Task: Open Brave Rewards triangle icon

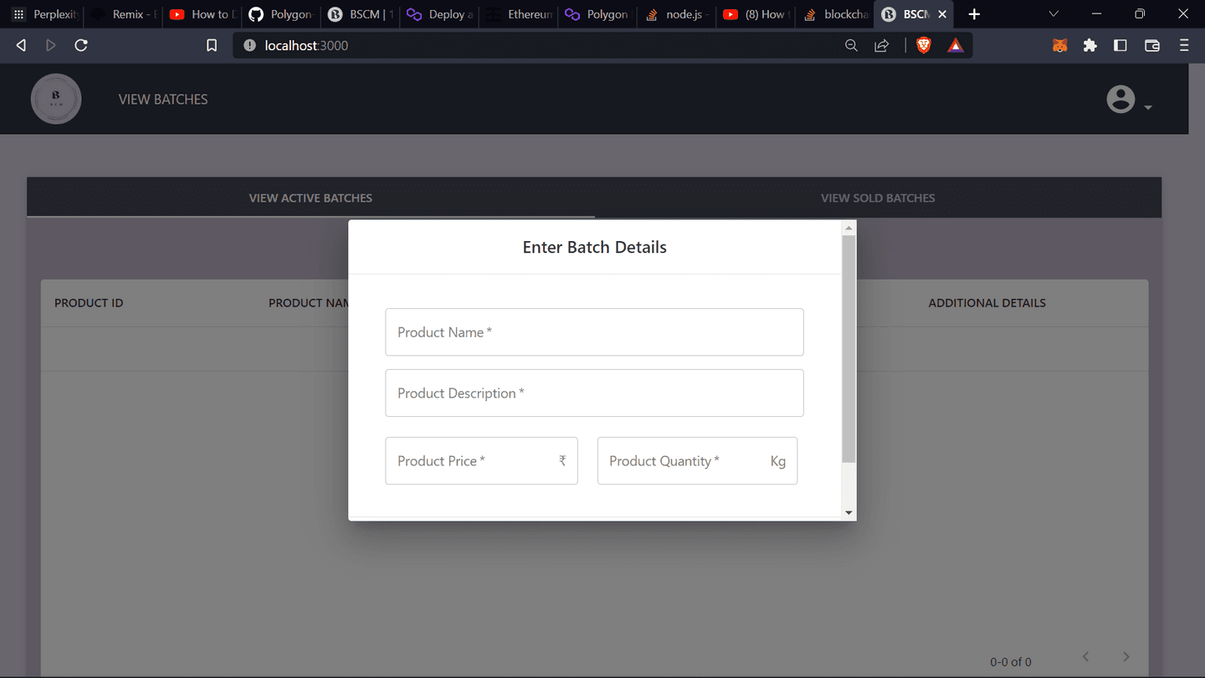Action: (x=955, y=45)
